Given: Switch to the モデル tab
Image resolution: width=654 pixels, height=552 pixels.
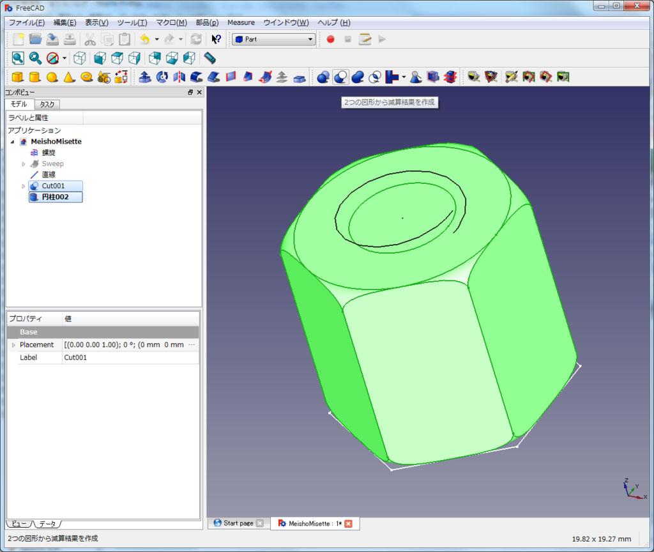Looking at the screenshot, I should 19,104.
